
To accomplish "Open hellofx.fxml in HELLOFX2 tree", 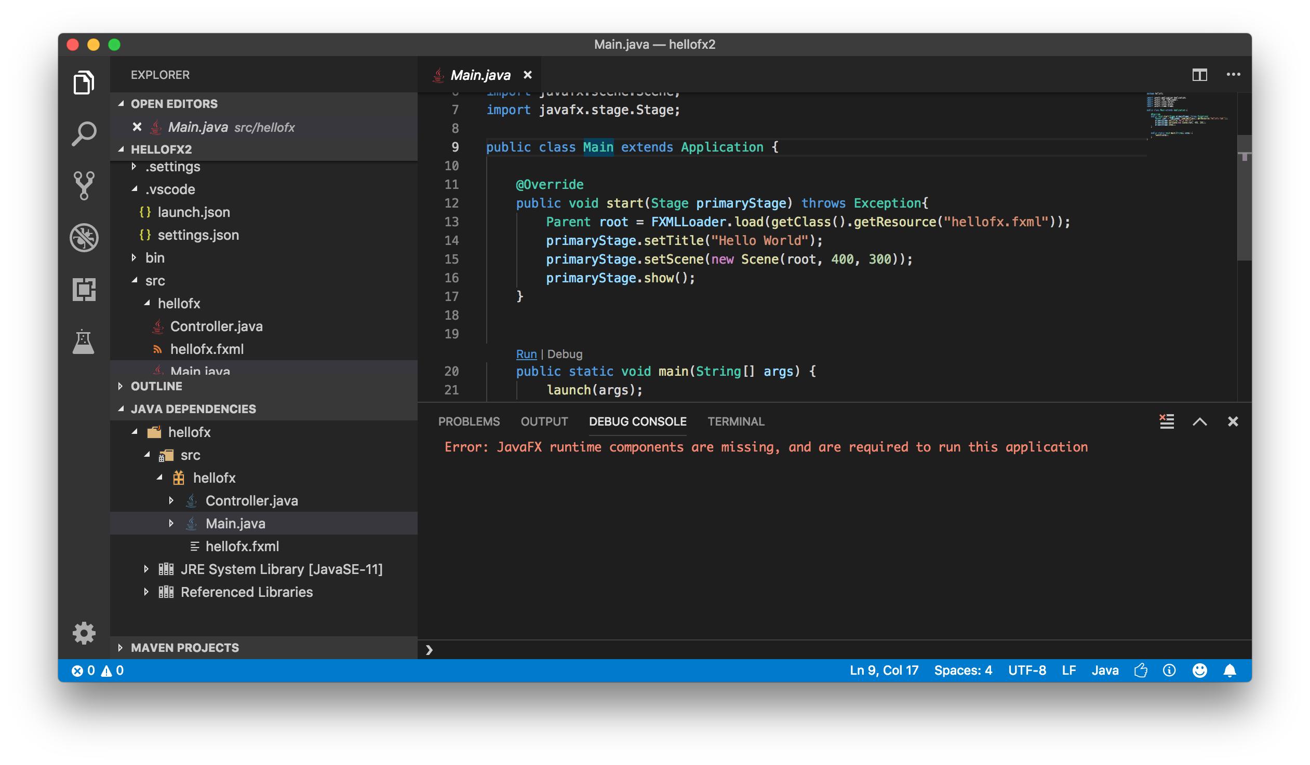I will [263, 349].
